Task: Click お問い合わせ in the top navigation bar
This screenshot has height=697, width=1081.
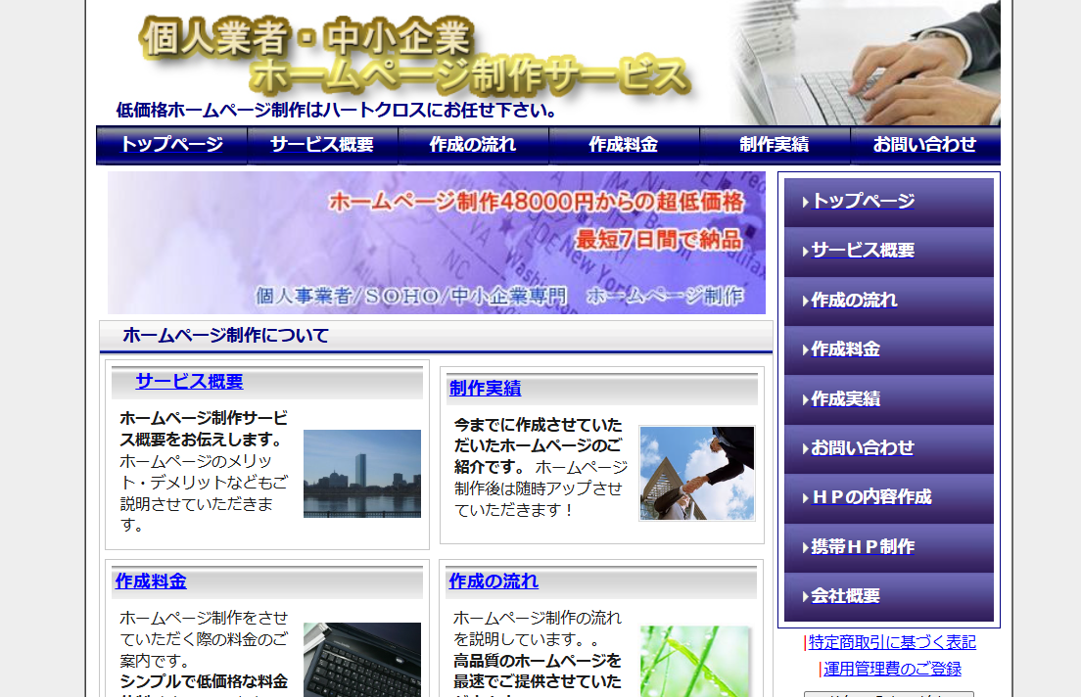Action: 925,145
